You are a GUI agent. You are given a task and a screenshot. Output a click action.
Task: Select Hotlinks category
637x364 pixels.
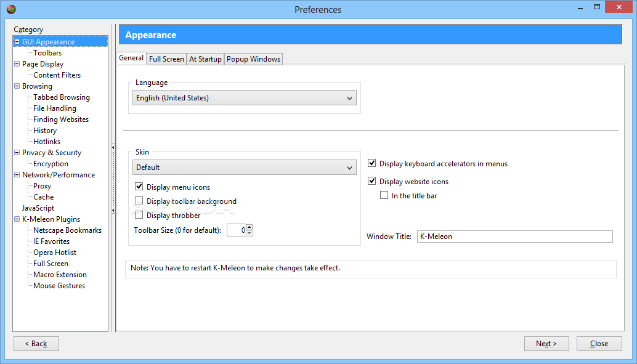click(47, 142)
